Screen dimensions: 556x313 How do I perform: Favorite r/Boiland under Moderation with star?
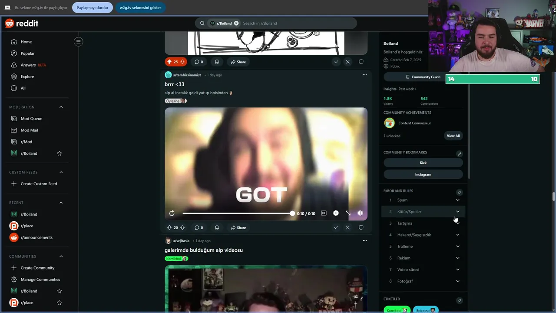pyautogui.click(x=60, y=153)
